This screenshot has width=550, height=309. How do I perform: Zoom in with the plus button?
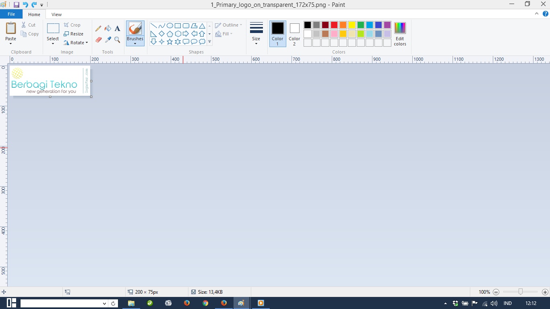pyautogui.click(x=545, y=292)
